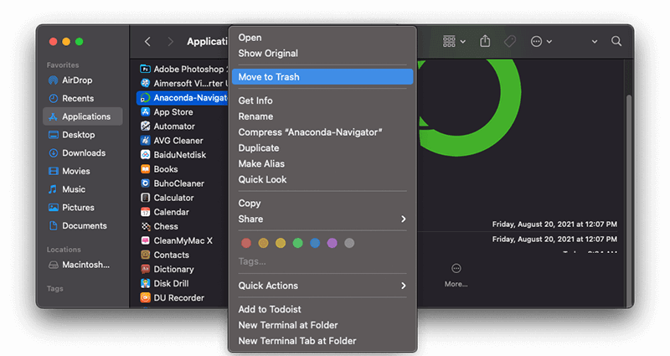Apply the gray tag color
This screenshot has height=356, width=670.
(x=349, y=243)
